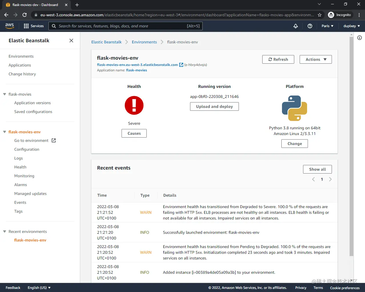
Task: Open the flask-movies application name link
Action: pyautogui.click(x=136, y=70)
